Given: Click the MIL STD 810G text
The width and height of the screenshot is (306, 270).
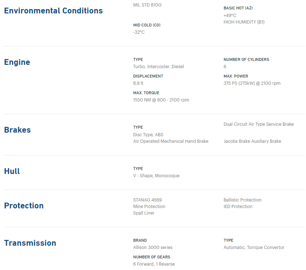Looking at the screenshot, I should tap(147, 5).
